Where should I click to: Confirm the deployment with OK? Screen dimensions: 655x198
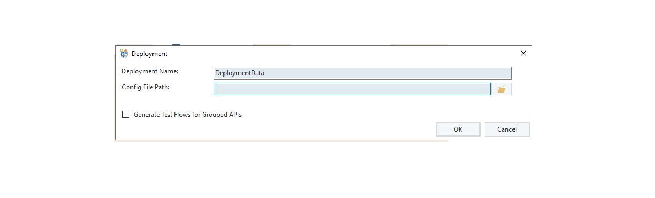(458, 129)
